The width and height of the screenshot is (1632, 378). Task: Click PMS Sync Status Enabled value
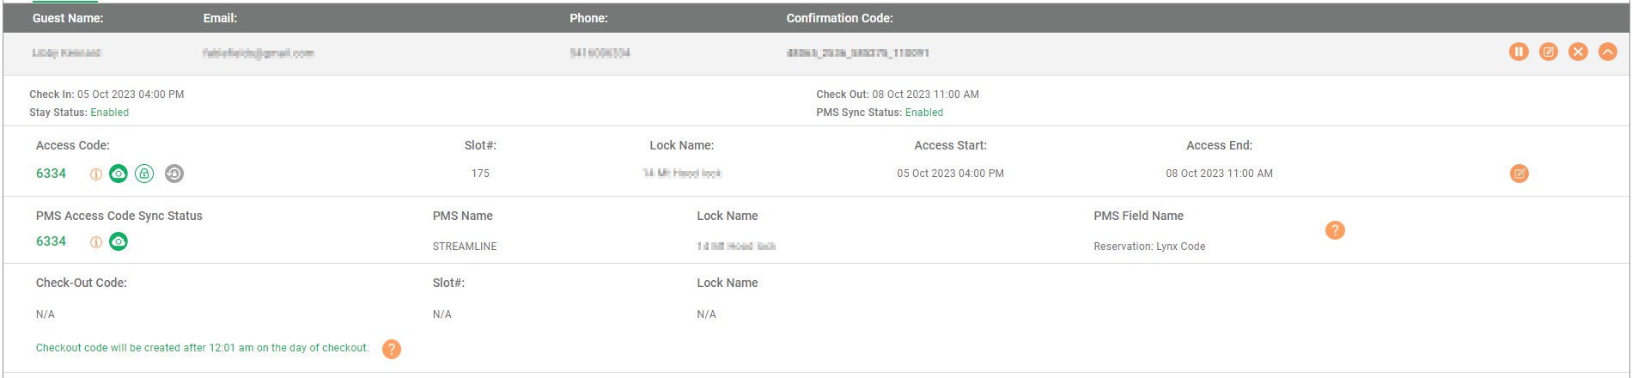coord(924,113)
